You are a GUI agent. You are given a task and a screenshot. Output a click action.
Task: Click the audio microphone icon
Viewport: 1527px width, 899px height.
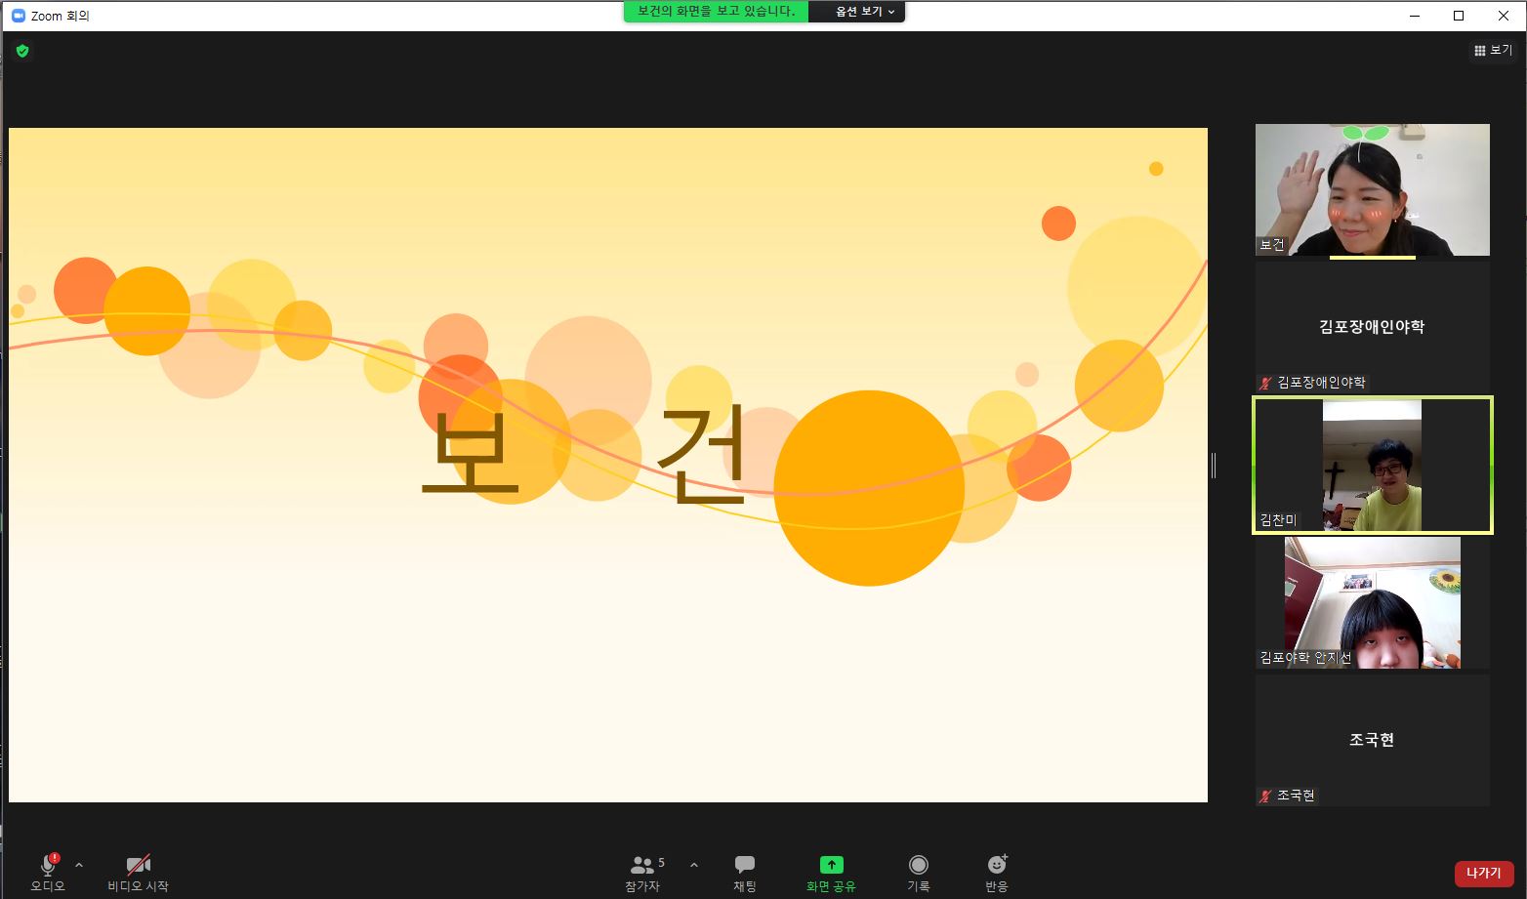[x=48, y=864]
